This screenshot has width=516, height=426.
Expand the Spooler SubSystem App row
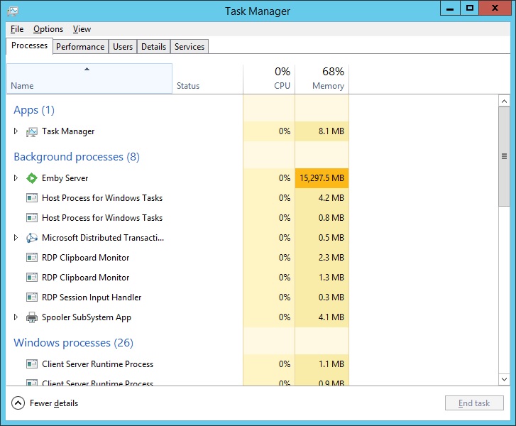[16, 317]
